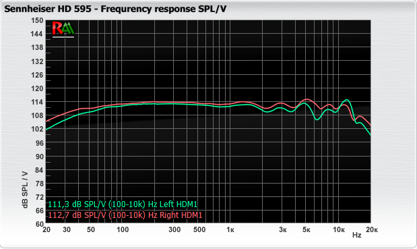The height and width of the screenshot is (249, 417).
Task: Click the red 'Right HDM1' legend text
Action: (181, 215)
